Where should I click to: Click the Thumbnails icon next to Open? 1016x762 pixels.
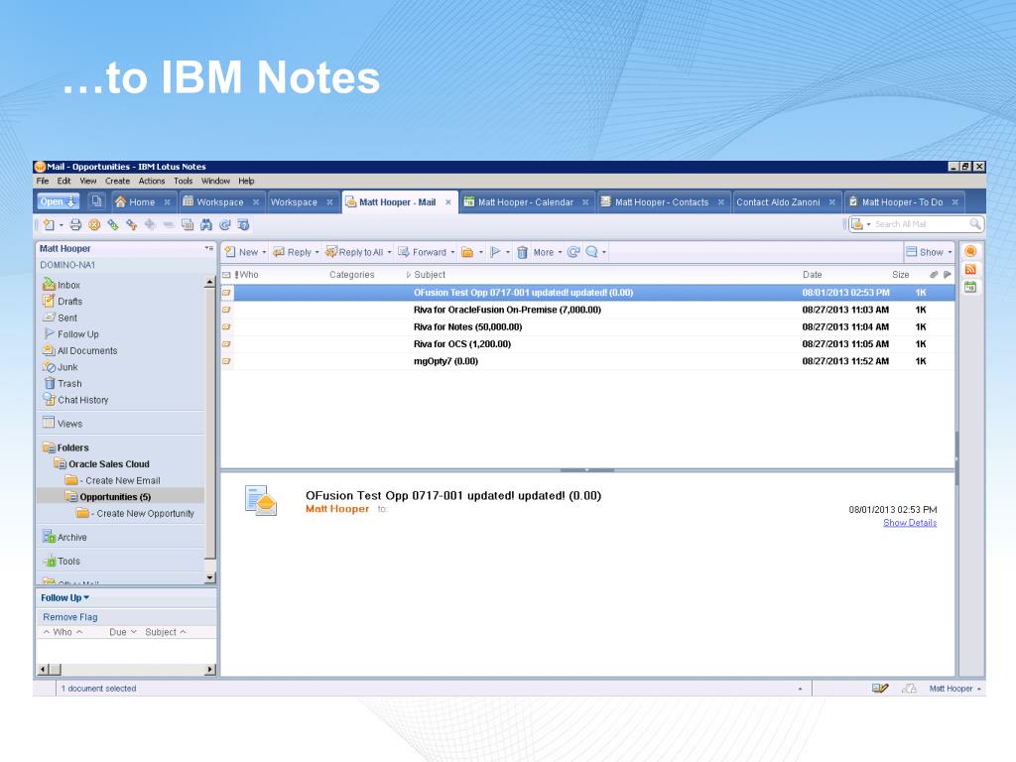96,201
